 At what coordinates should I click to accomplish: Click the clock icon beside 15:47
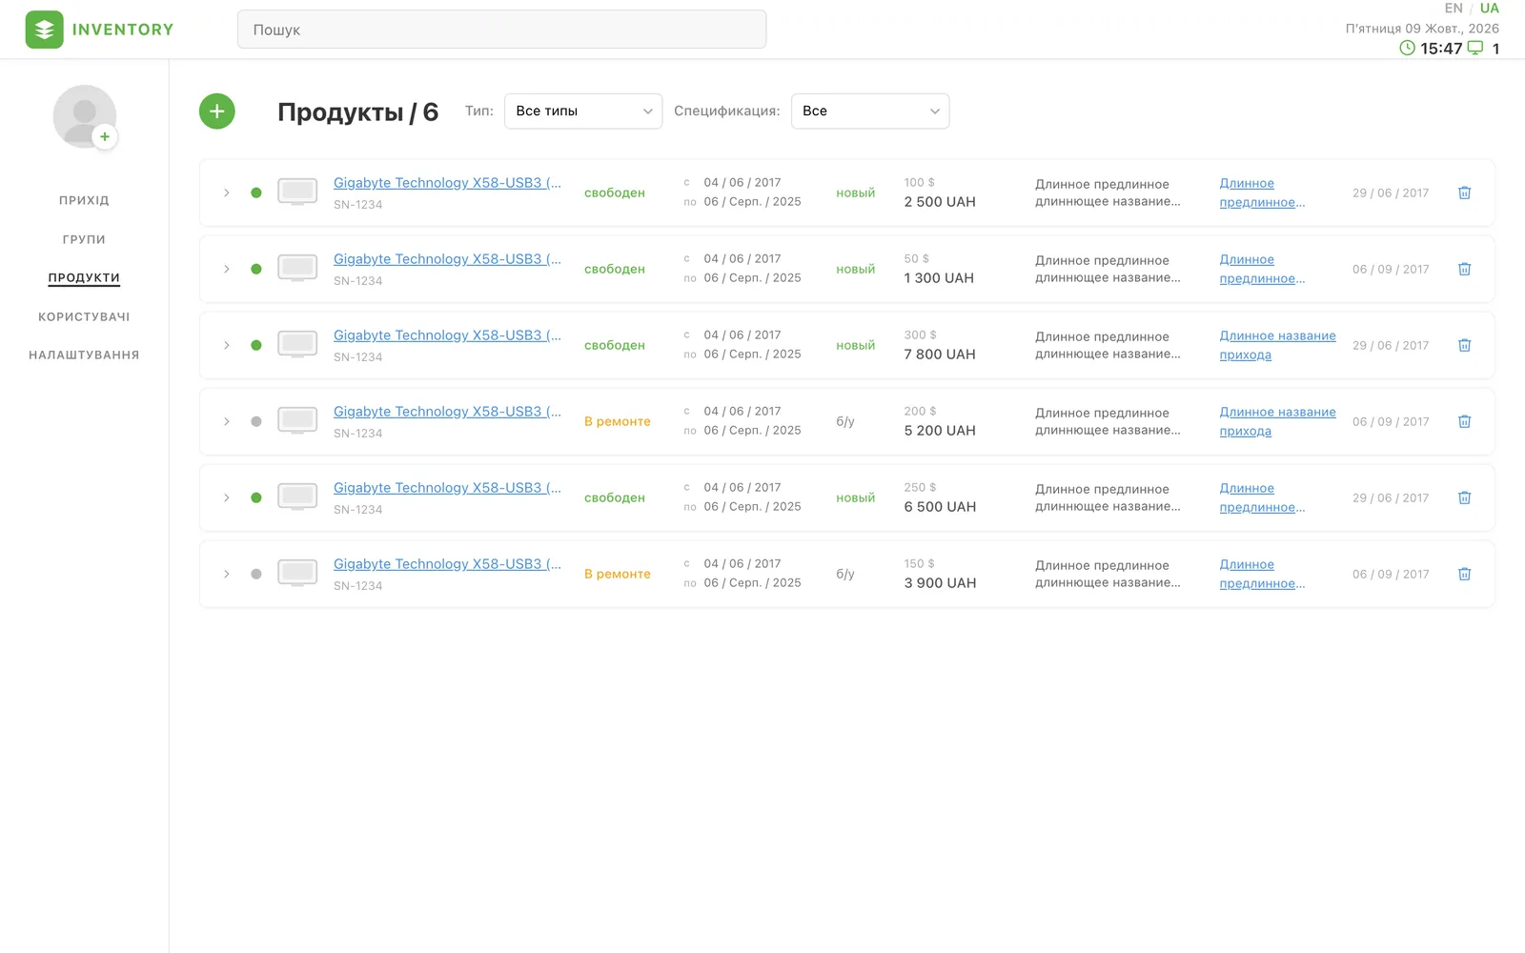click(x=1407, y=48)
